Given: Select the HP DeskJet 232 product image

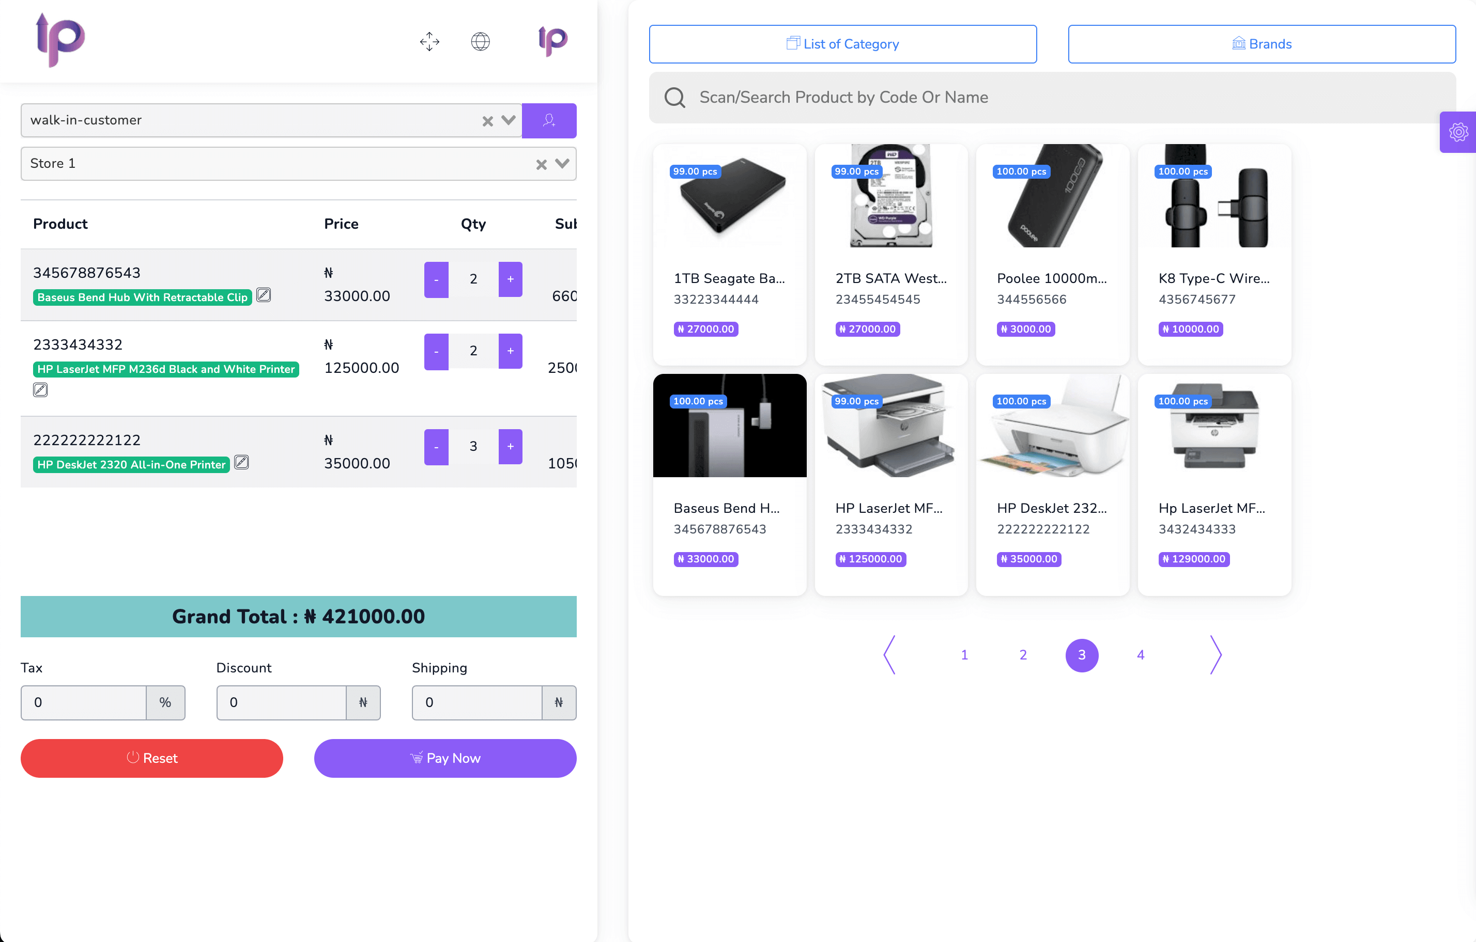Looking at the screenshot, I should pos(1052,426).
